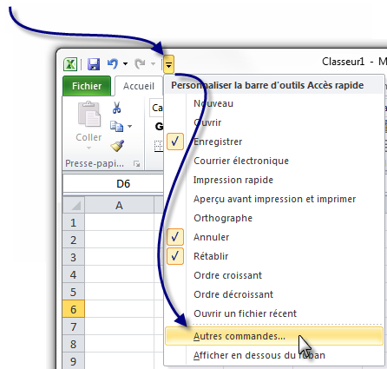Image resolution: width=387 pixels, height=369 pixels.
Task: Click the Undo arrow icon
Action: (x=113, y=63)
